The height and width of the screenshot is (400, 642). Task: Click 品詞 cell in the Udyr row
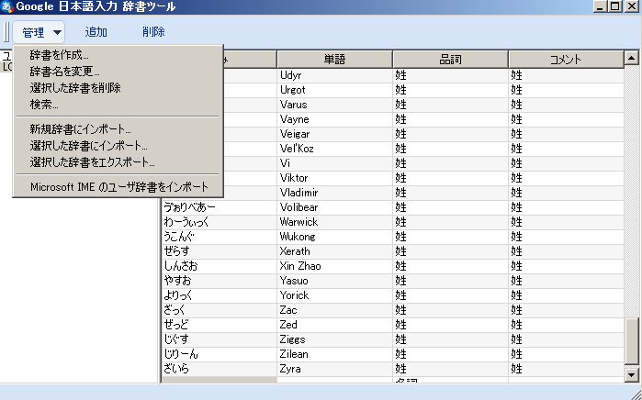tap(450, 75)
